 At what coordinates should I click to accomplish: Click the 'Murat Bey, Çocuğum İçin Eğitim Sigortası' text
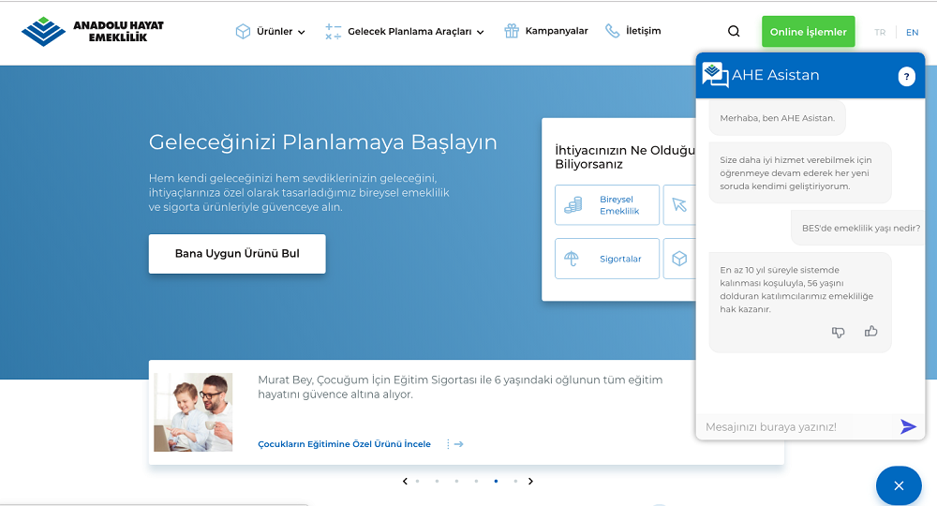point(366,379)
